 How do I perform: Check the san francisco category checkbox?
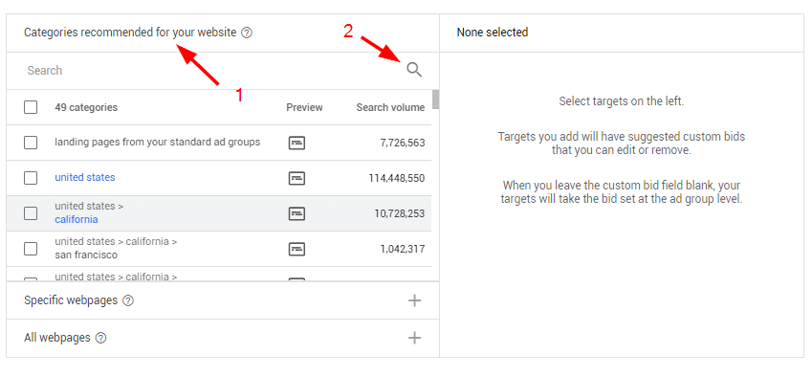(31, 249)
